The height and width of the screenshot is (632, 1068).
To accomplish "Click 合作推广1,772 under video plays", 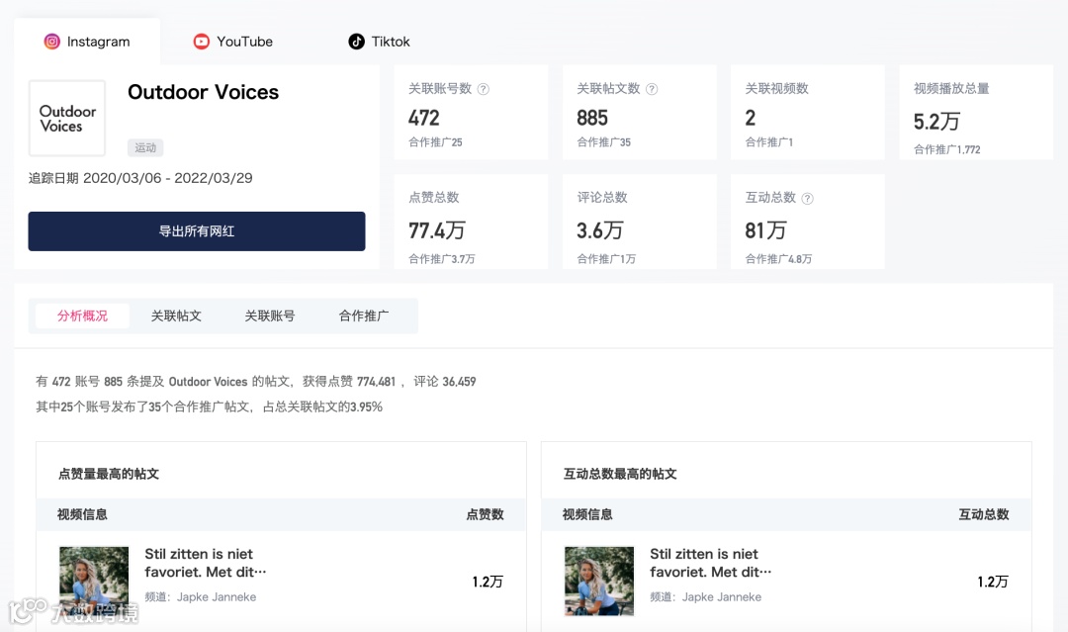I will [946, 149].
